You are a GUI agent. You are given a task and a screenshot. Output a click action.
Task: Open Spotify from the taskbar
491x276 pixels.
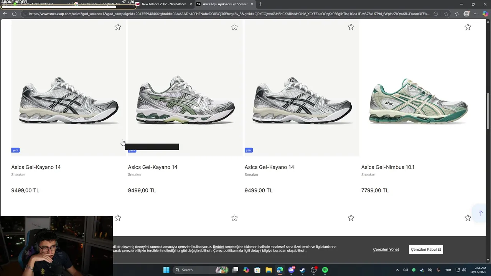pos(325,270)
